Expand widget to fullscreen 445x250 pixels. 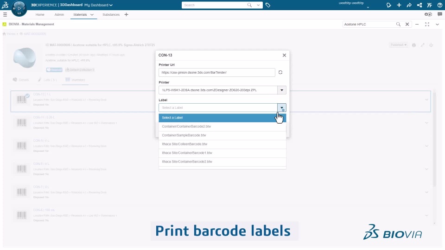[427, 25]
